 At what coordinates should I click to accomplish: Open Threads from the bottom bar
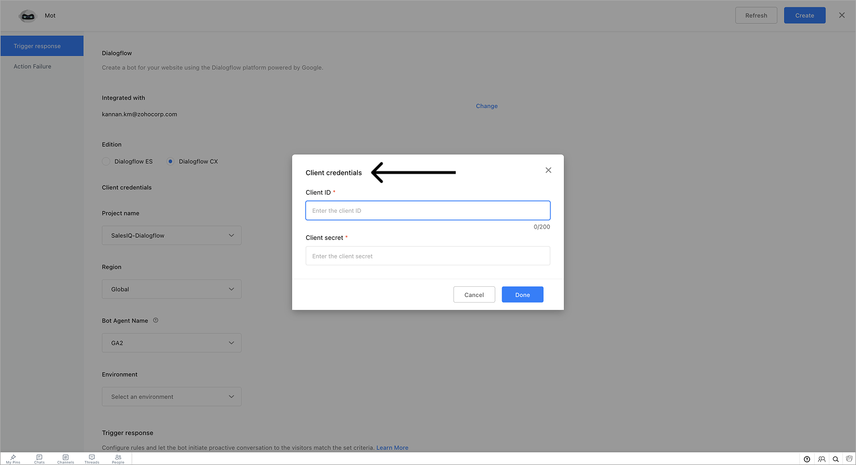(92, 459)
